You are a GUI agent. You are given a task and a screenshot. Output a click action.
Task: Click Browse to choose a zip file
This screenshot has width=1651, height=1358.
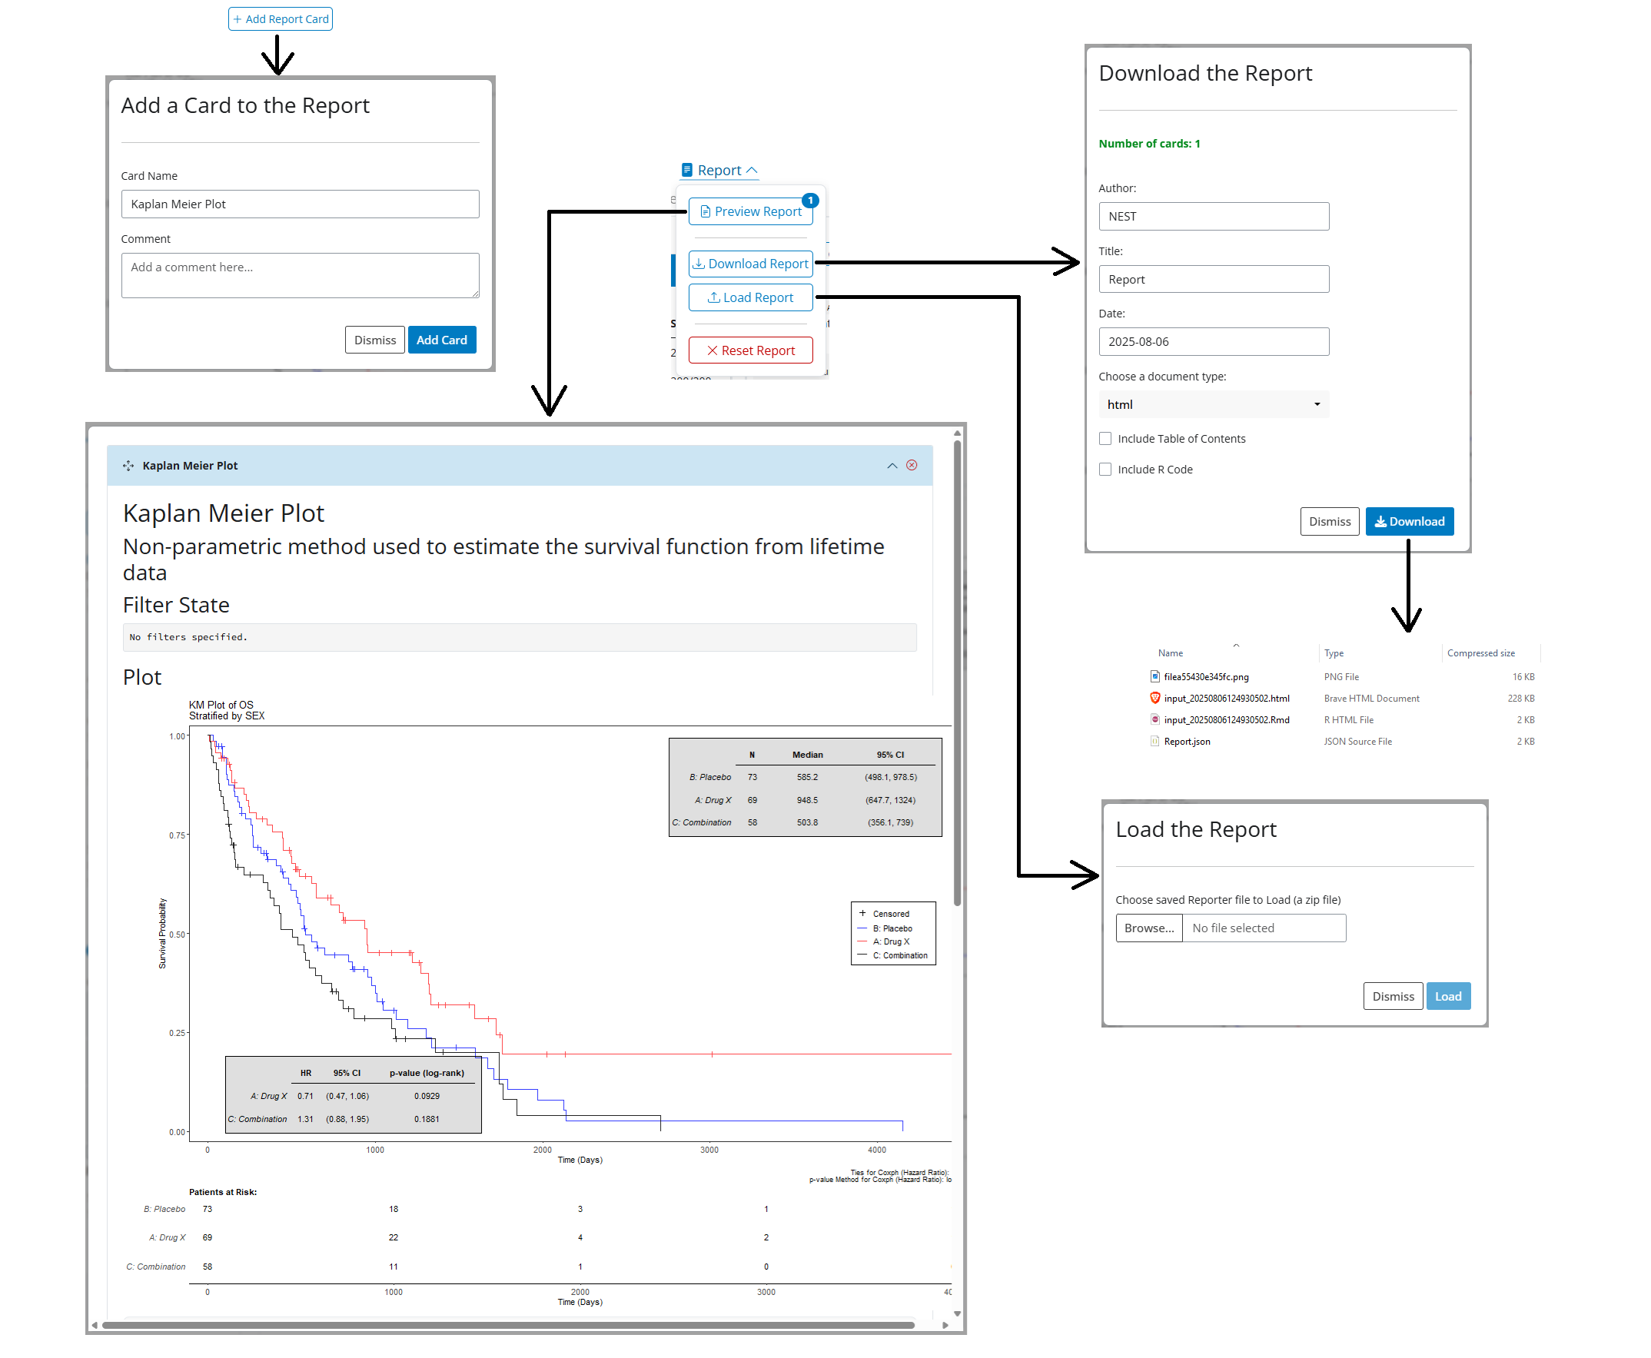click(x=1148, y=928)
